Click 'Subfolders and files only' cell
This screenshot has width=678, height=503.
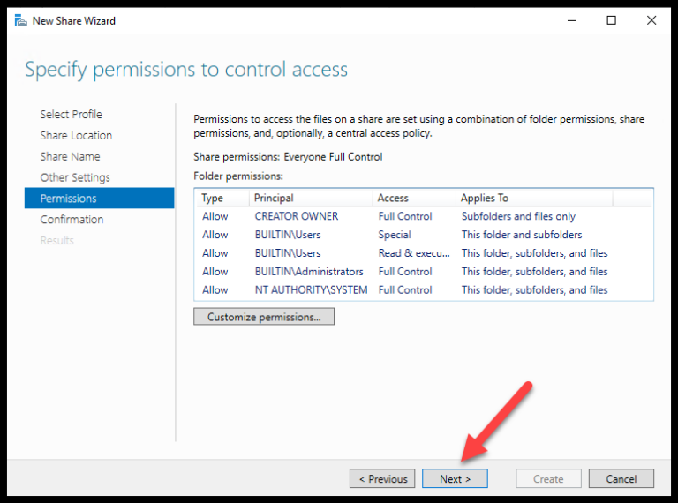pyautogui.click(x=518, y=216)
